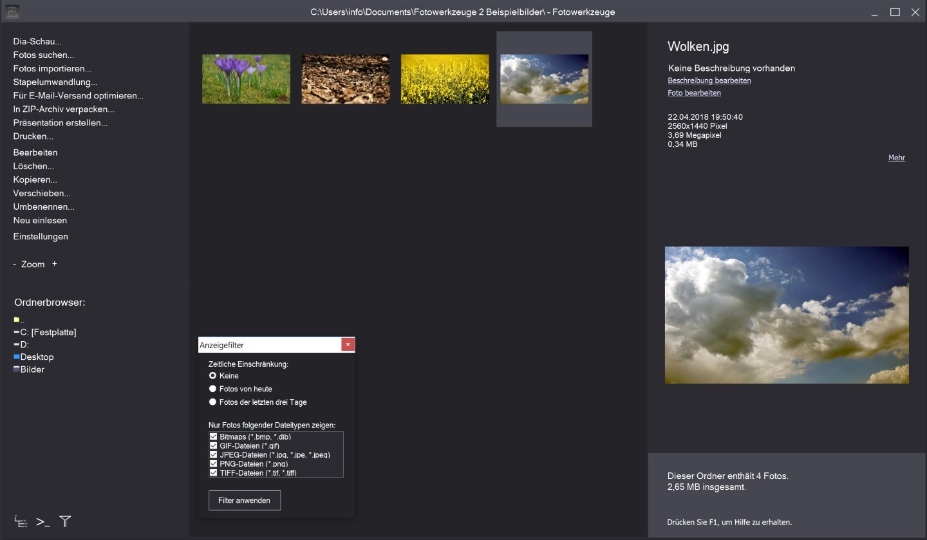Open C: [Festplatte] drive in folder browser
The image size is (927, 540).
[x=48, y=332]
